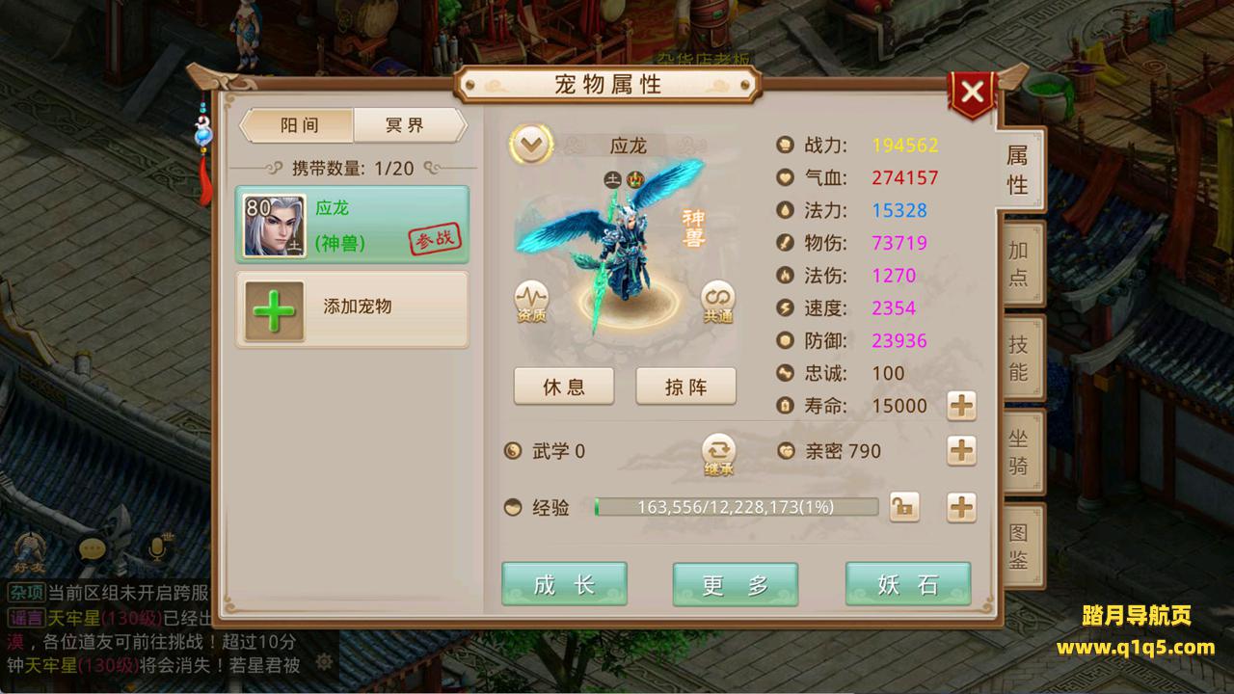Open the 技能 side tab
The width and height of the screenshot is (1234, 694).
coord(1019,359)
